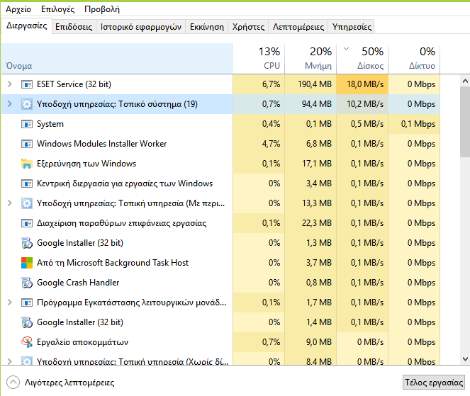Click the Windows Explorer folder icon
This screenshot has height=396, width=470.
27,164
